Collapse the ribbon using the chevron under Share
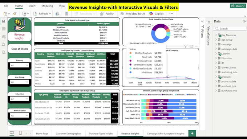Image resolution: width=247 pixels, height=139 pixels. pos(245,16)
